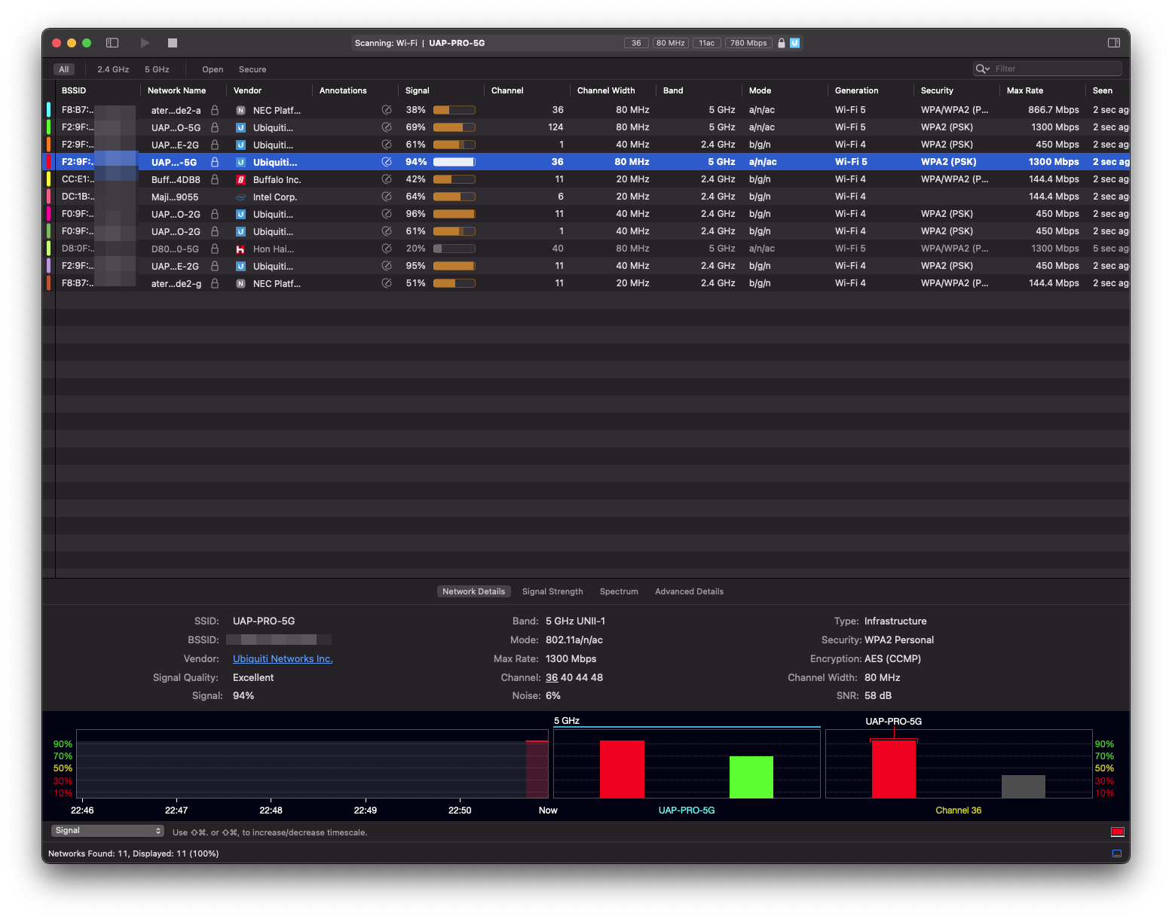Open the filter search options magnifier menu
1172x919 pixels.
pos(982,69)
